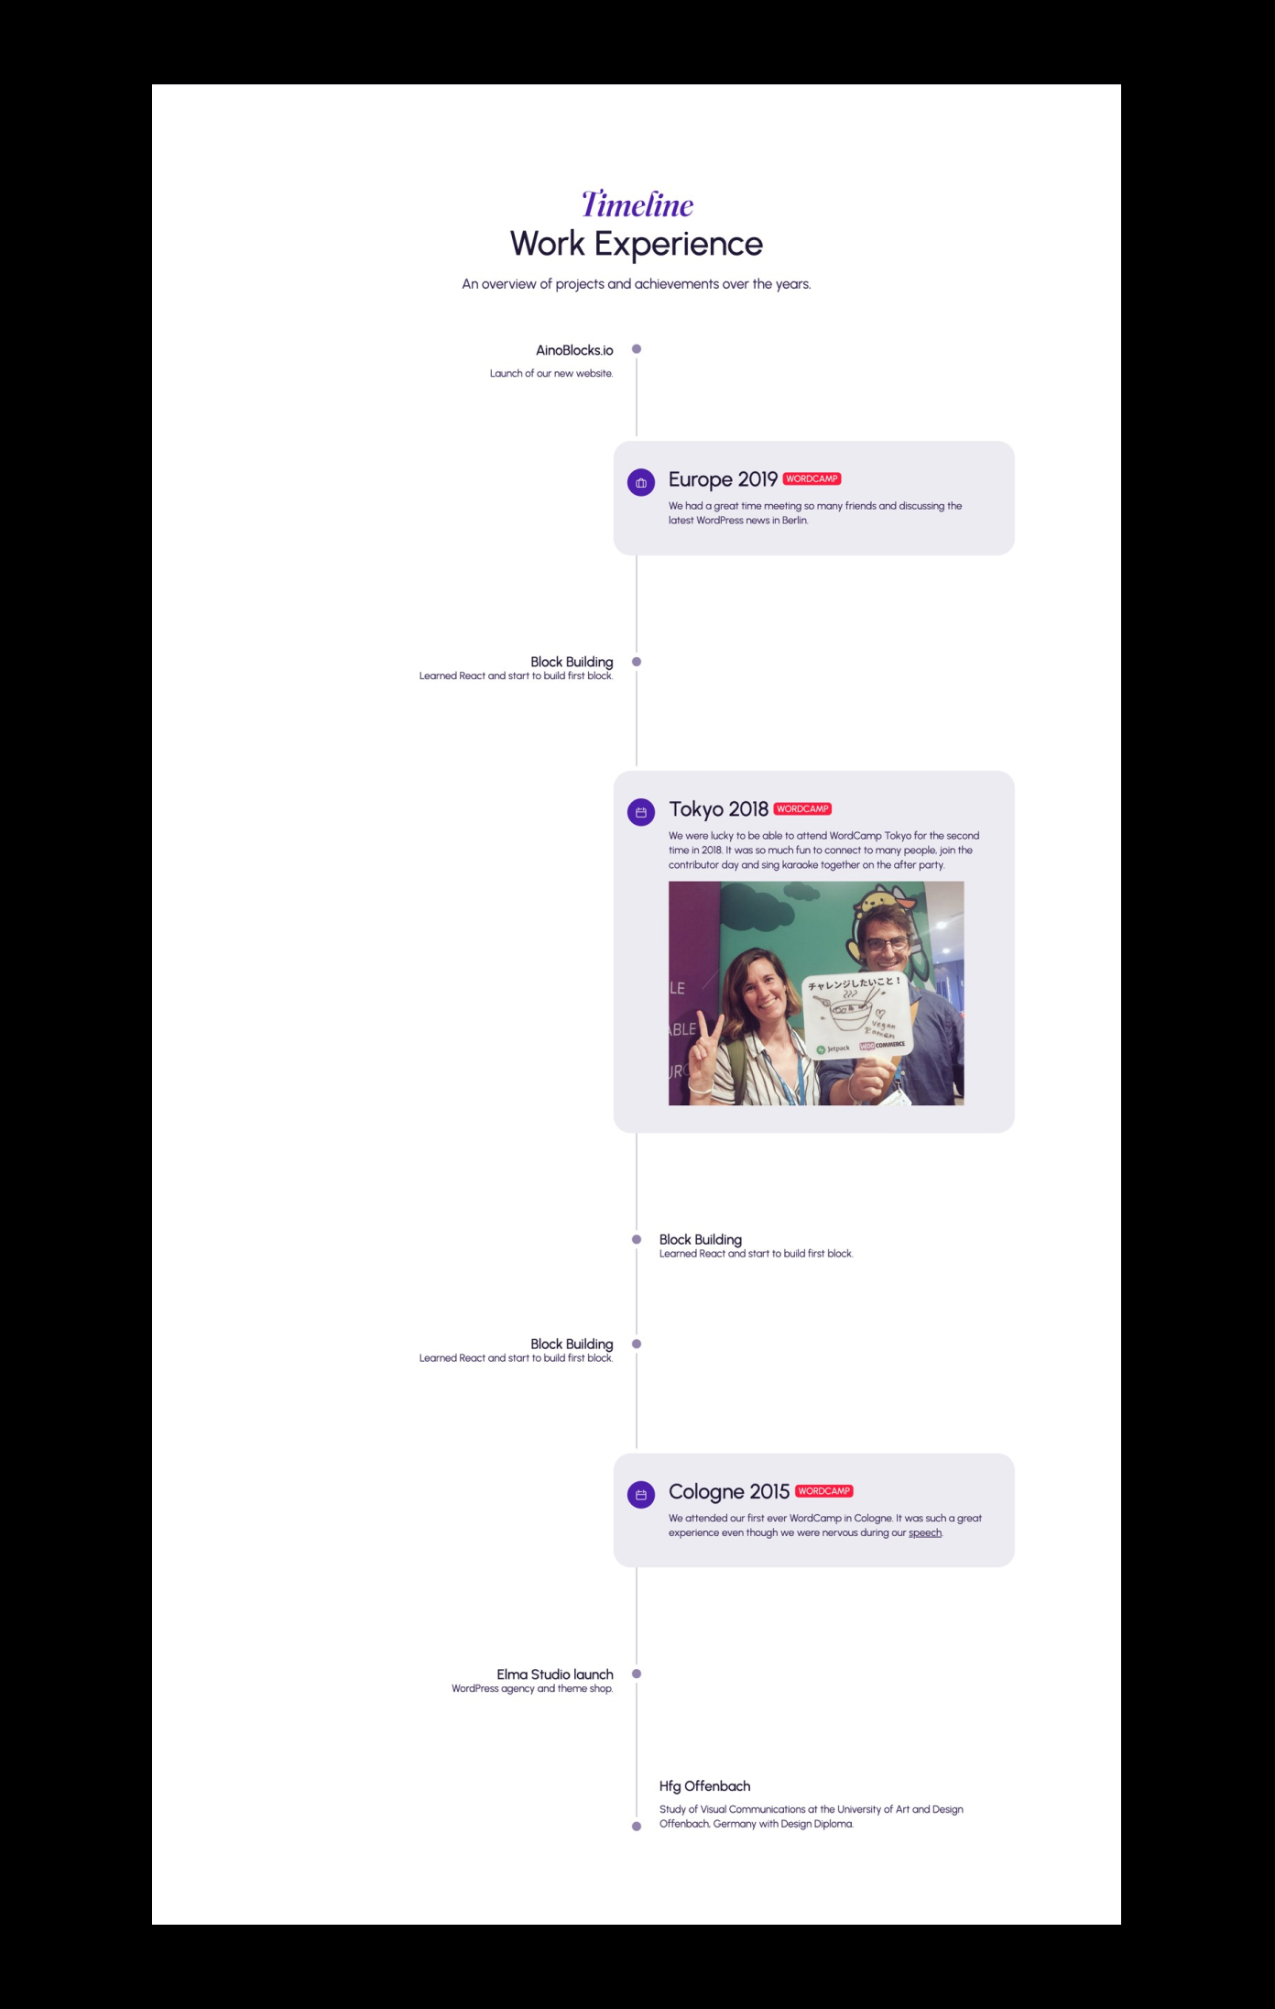Viewport: 1275px width, 2009px height.
Task: Click the Hfg Offenbach timeline dot
Action: tap(637, 1826)
